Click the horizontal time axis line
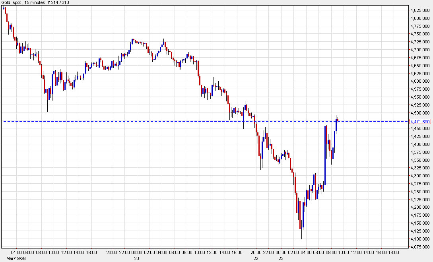 coord(199,247)
